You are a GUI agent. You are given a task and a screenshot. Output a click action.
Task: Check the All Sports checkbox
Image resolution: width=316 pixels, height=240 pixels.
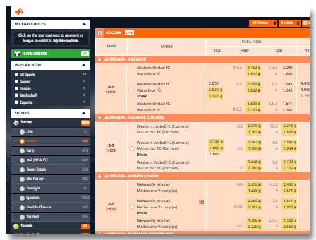coord(16,75)
